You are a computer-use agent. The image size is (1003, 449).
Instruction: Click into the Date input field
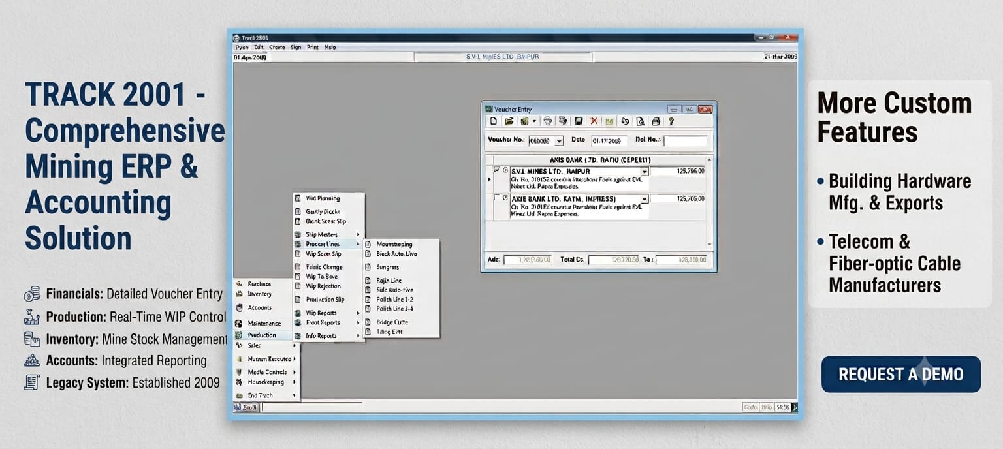(609, 141)
